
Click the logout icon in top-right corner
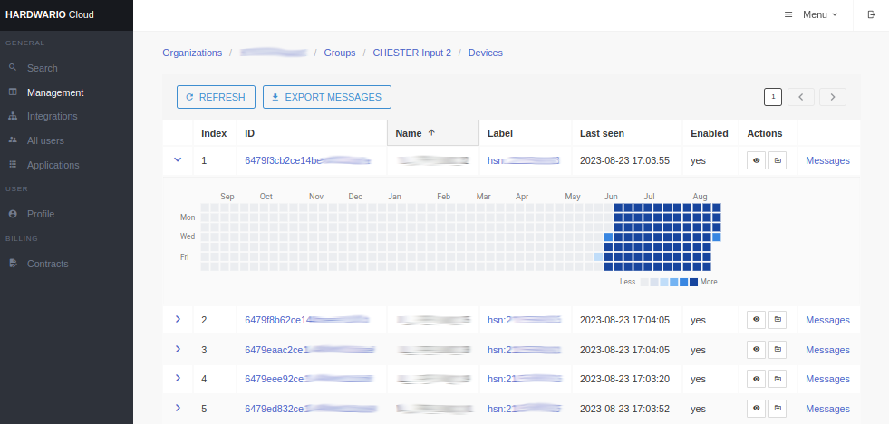point(871,14)
